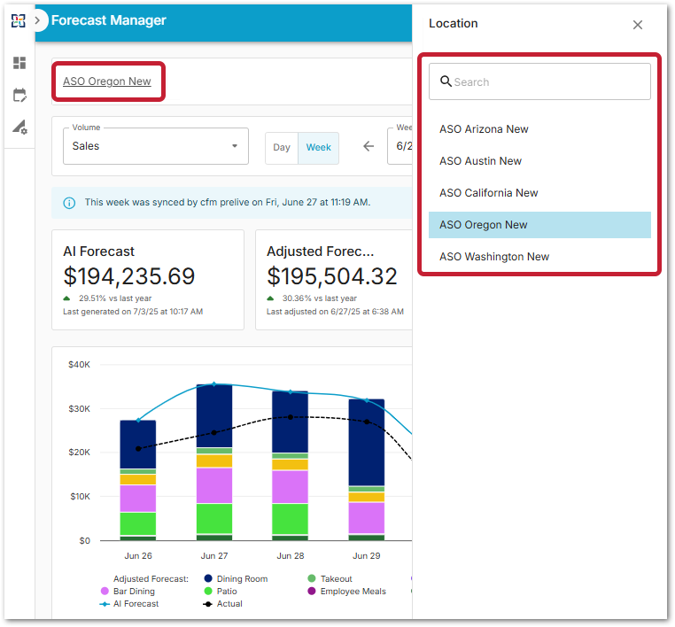This screenshot has height=627, width=675.
Task: Open the Volume dropdown showing Sales
Action: click(x=155, y=146)
